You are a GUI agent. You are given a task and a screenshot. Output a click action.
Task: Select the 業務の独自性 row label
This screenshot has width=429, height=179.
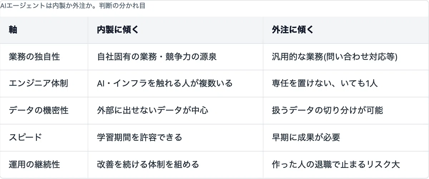click(34, 57)
